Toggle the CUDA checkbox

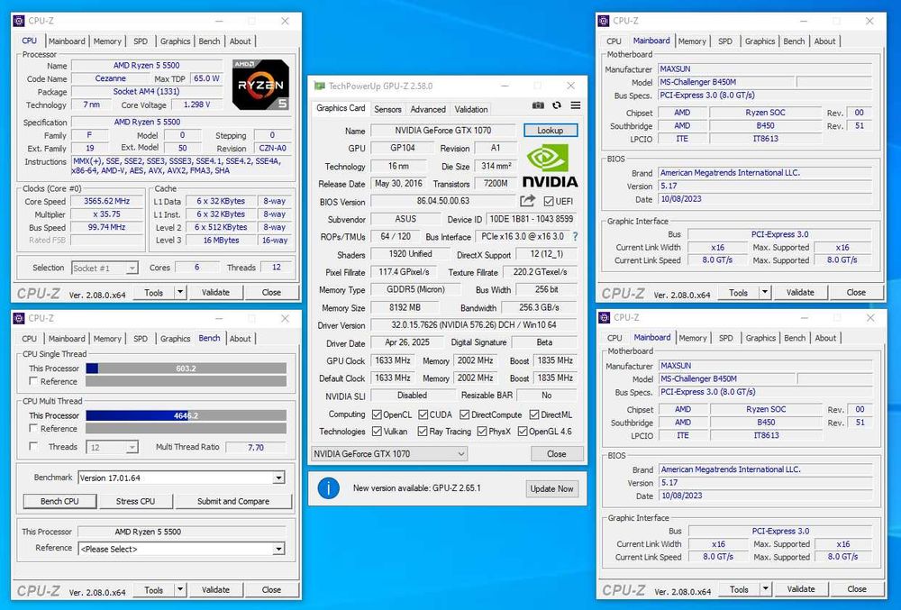click(x=423, y=414)
